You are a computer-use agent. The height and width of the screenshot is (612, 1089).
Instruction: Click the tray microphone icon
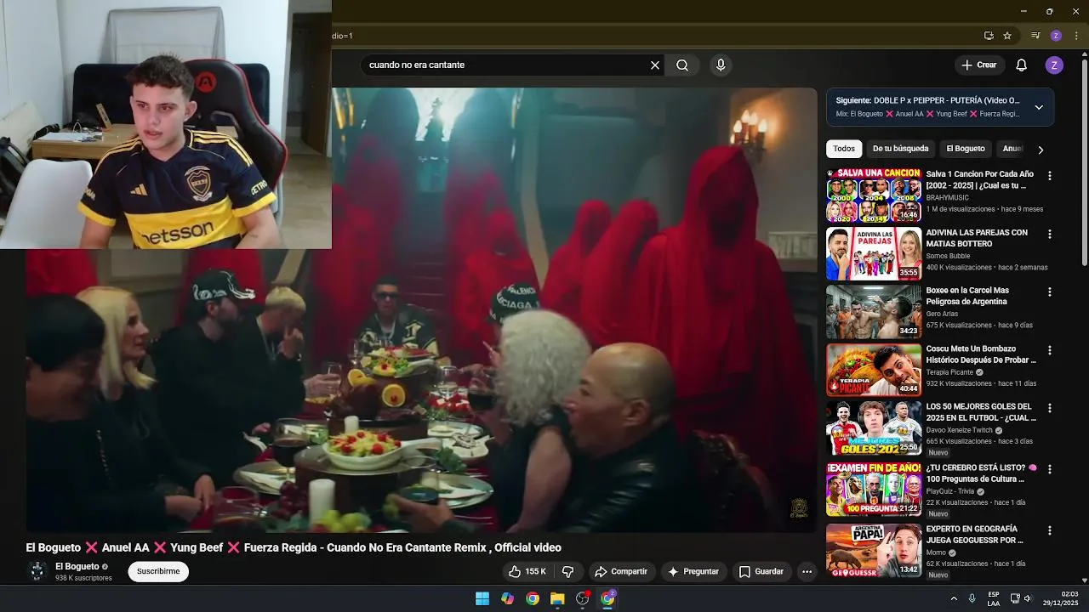click(x=972, y=598)
